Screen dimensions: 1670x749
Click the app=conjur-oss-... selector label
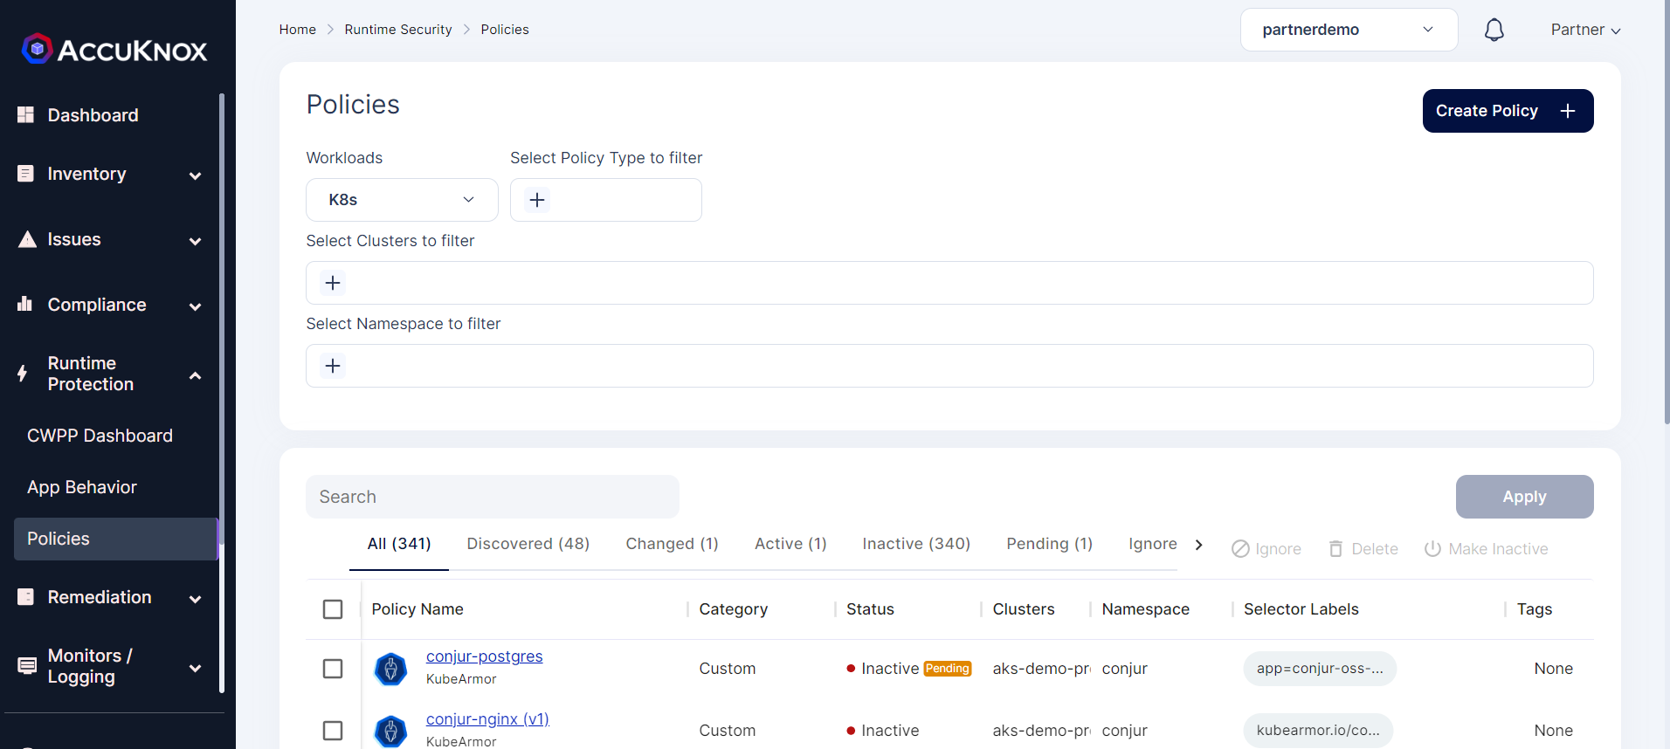[1320, 669]
